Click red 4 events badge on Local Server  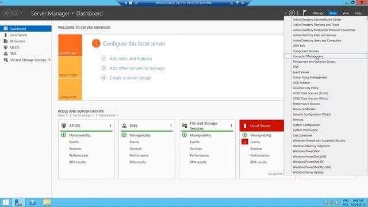point(245,142)
